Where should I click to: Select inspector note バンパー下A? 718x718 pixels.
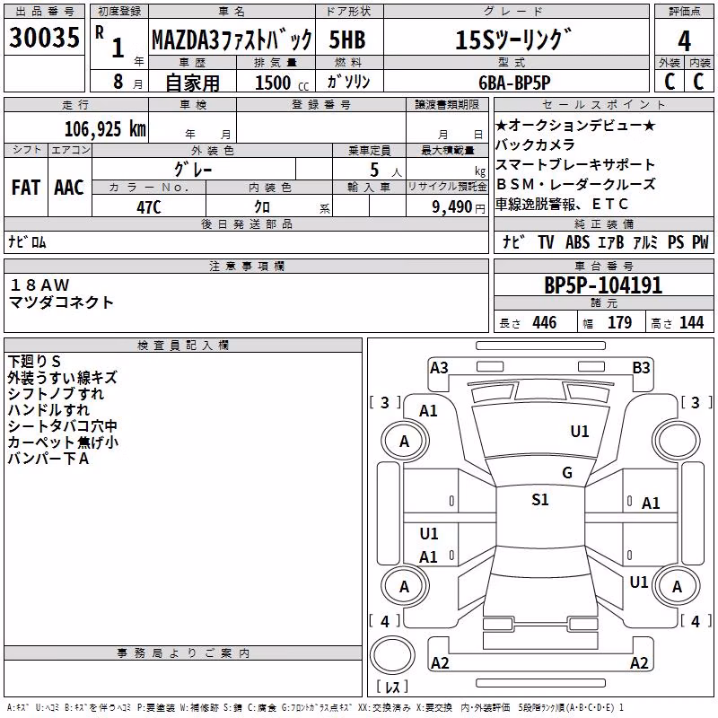coord(48,458)
